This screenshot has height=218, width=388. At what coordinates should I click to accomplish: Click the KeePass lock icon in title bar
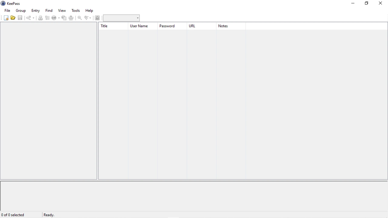[x=3, y=3]
